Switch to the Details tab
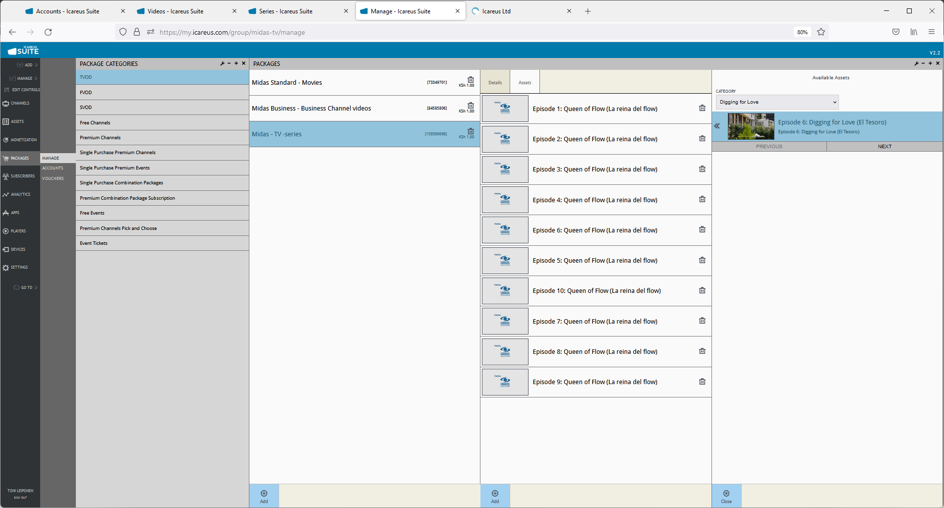This screenshot has height=508, width=944. (495, 83)
